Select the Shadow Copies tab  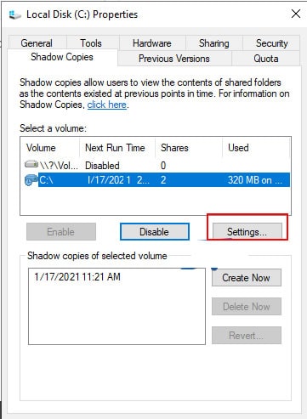(x=62, y=57)
